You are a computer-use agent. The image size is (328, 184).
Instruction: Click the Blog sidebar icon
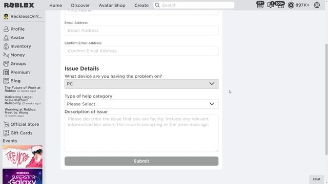click(6, 81)
